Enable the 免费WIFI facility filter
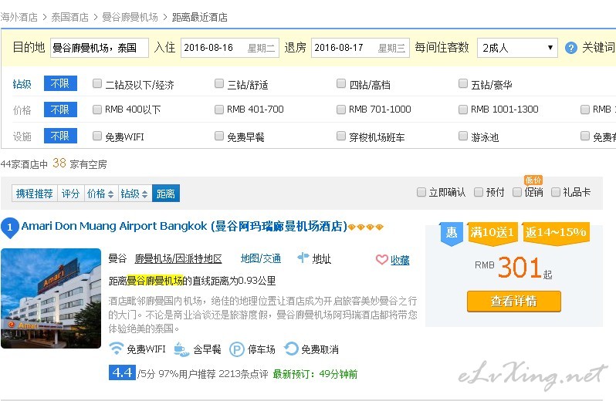Viewport: 616px width, 401px height. click(97, 136)
